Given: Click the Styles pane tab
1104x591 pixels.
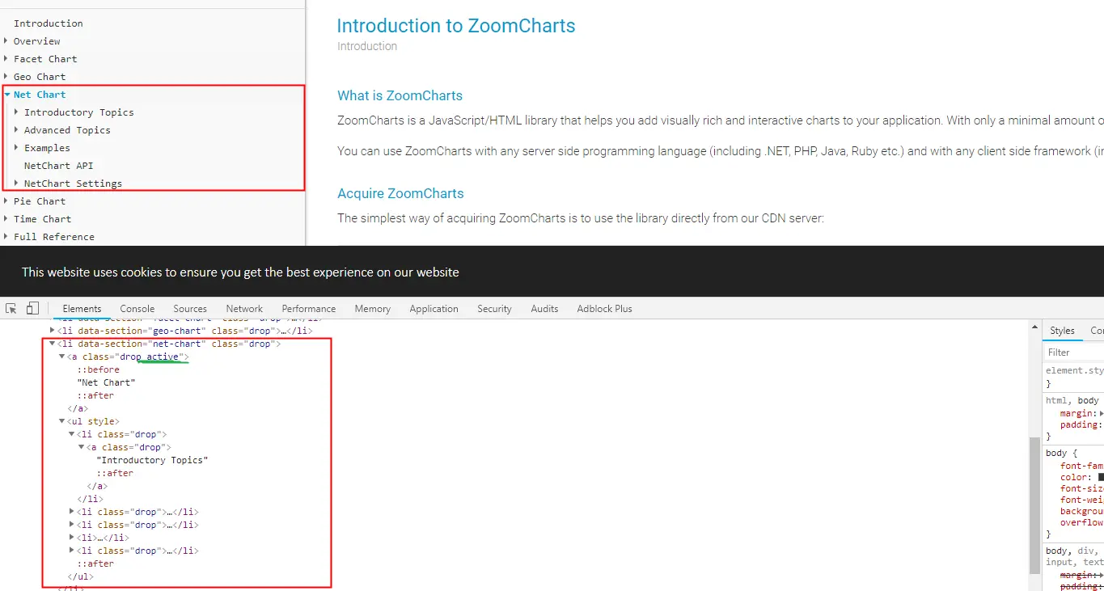Looking at the screenshot, I should point(1062,331).
